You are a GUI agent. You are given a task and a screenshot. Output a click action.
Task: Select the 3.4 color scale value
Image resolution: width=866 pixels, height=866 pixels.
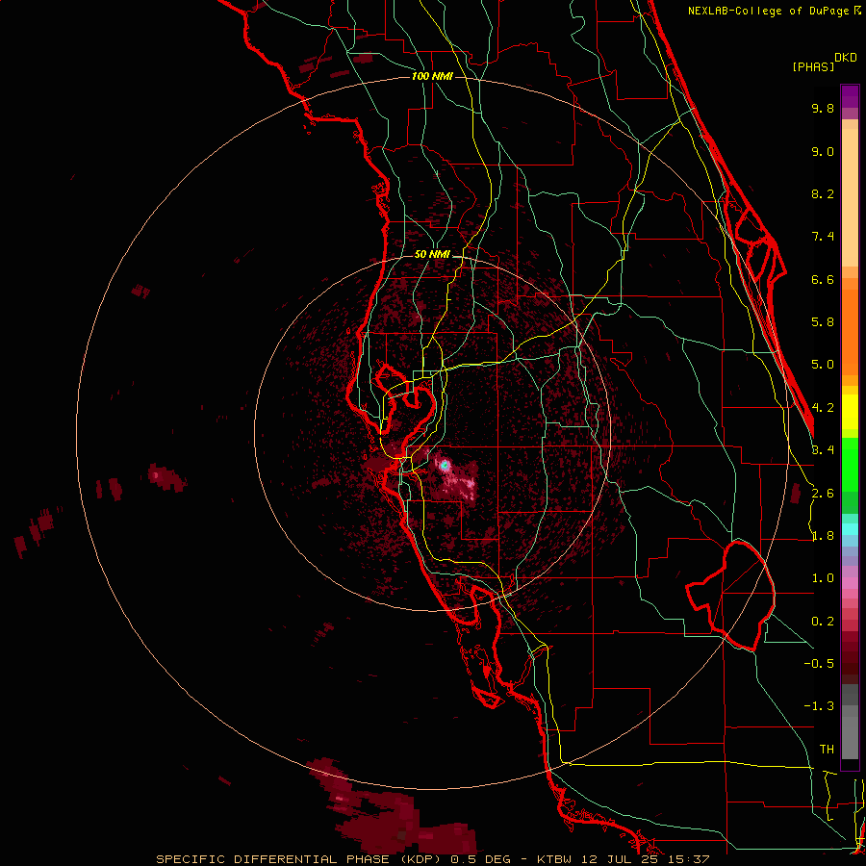coord(823,450)
